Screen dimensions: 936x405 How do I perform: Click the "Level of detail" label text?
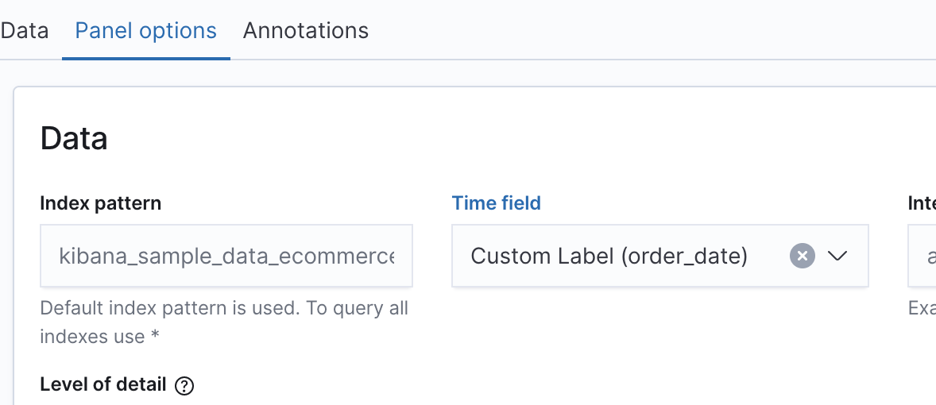pyautogui.click(x=102, y=385)
